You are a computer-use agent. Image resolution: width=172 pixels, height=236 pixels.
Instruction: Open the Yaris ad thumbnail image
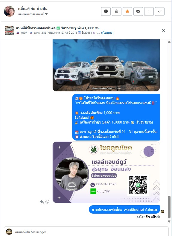coord(9,30)
